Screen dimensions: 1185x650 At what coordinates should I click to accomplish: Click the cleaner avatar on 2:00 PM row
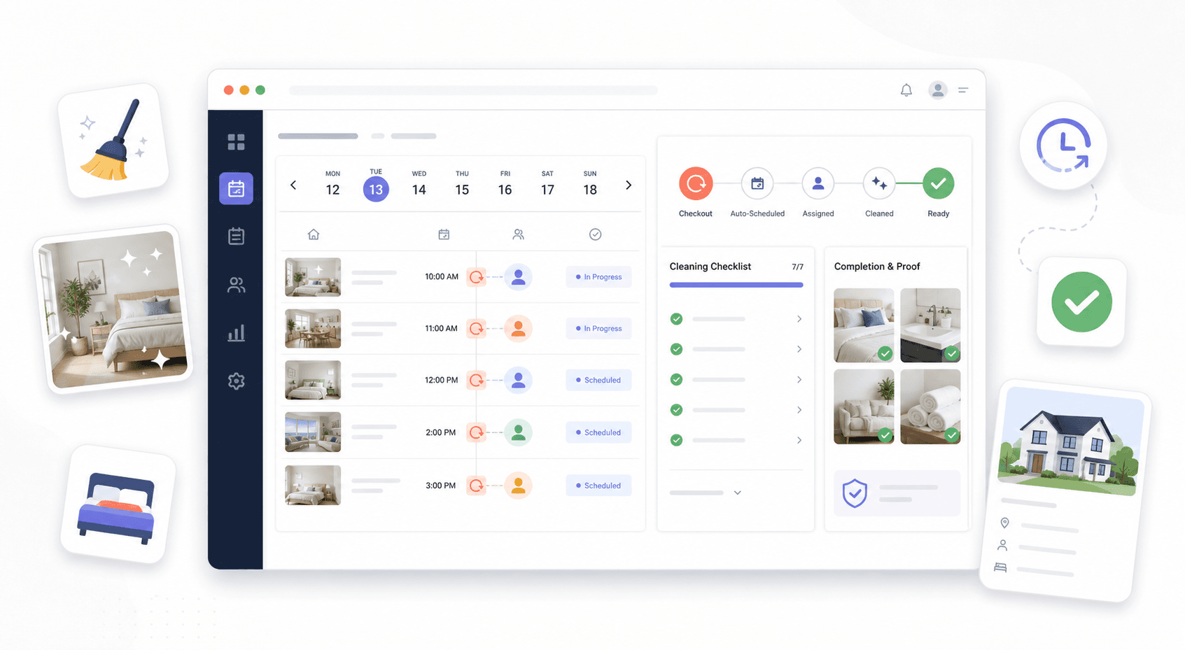518,432
